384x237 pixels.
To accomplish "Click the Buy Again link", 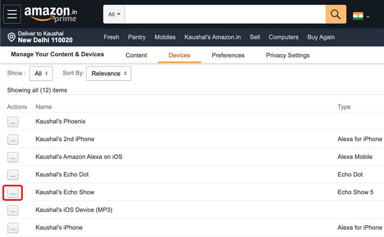I will [x=321, y=37].
